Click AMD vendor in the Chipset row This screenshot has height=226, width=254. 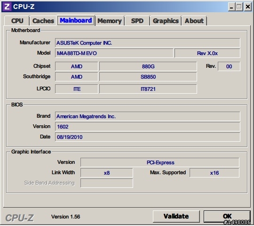(77, 66)
